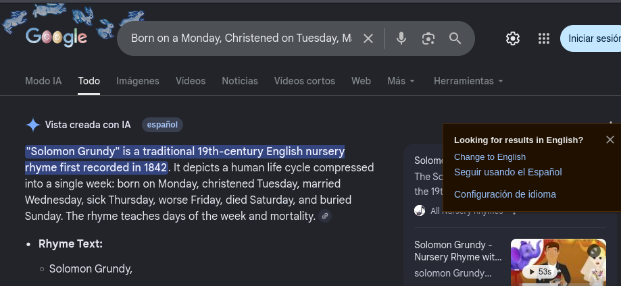
Task: Open the settings gear menu
Action: click(x=512, y=38)
